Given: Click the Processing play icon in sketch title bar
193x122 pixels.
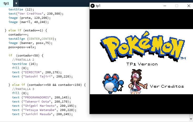Looking at the screenshot, I should pyautogui.click(x=93, y=6).
